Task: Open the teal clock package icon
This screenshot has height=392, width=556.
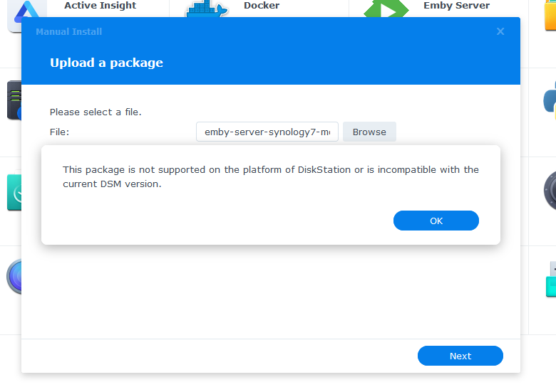Action: (x=14, y=192)
